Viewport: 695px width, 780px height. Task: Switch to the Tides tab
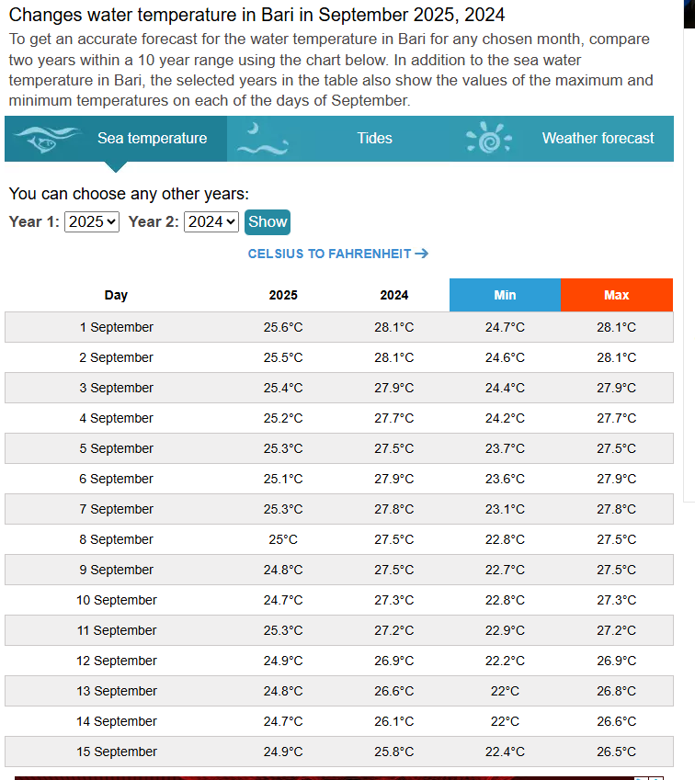tap(374, 139)
